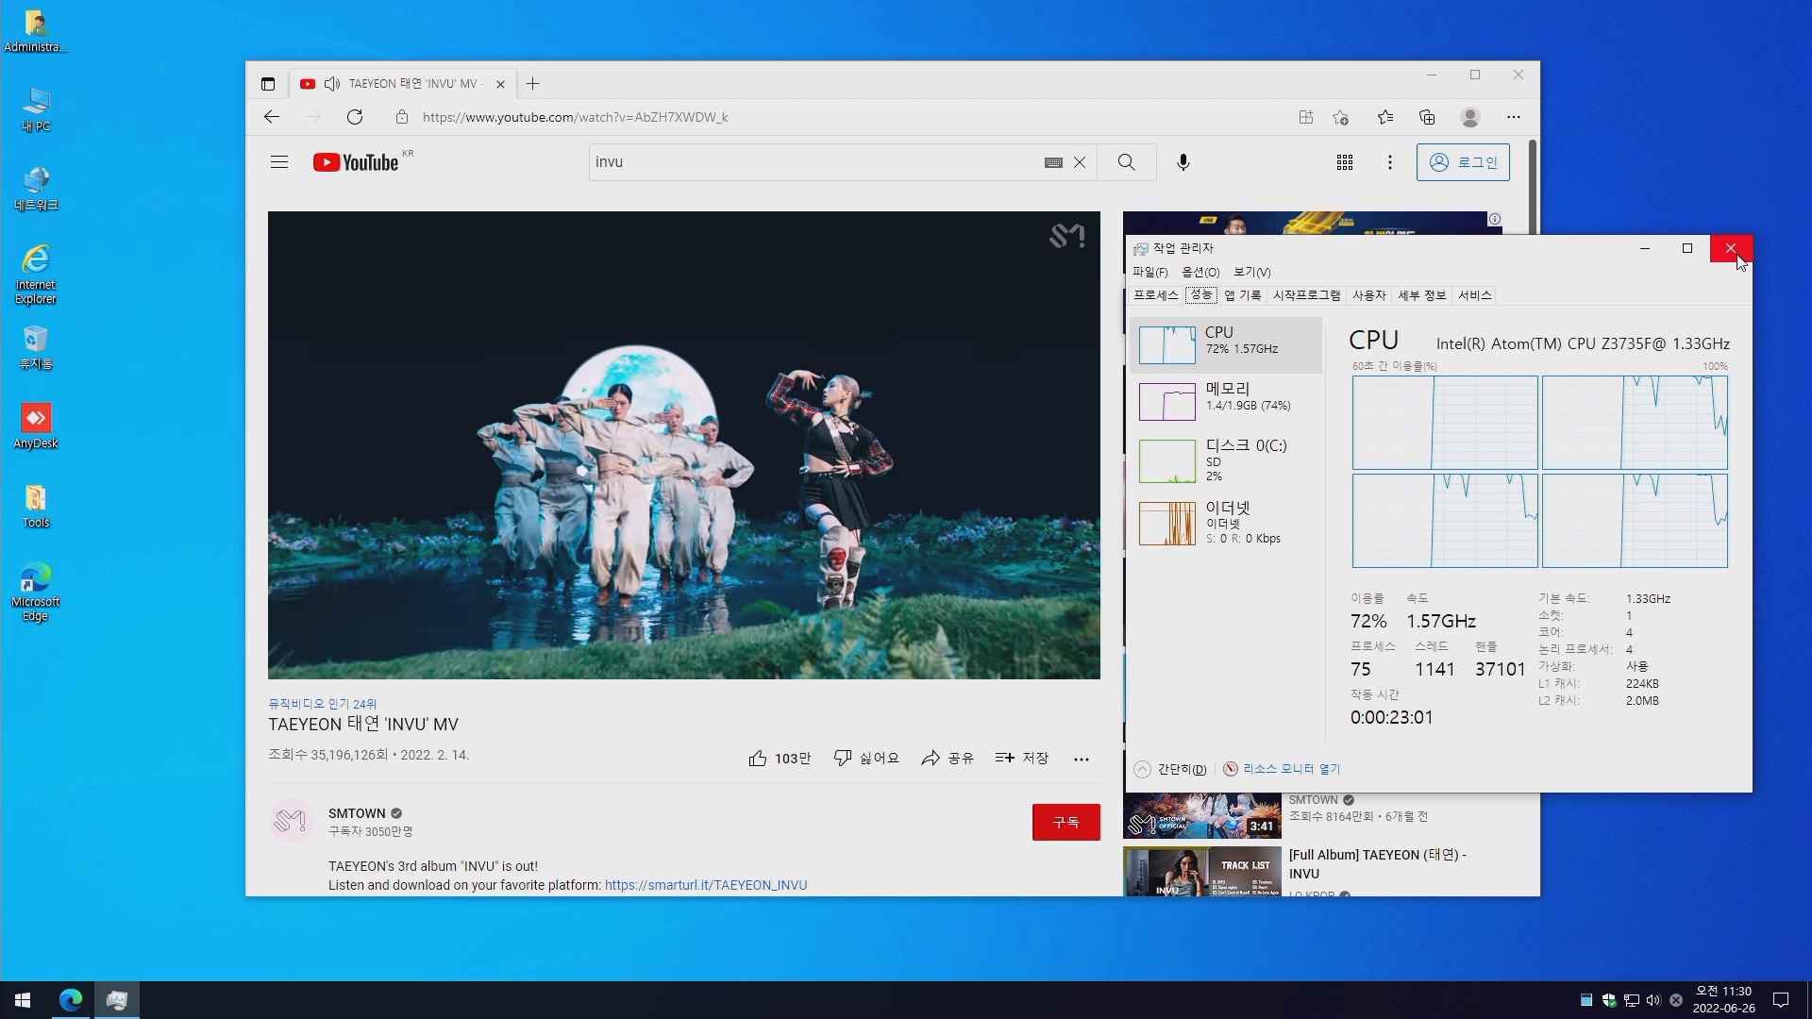
Task: Open a new Edge tab
Action: point(533,84)
